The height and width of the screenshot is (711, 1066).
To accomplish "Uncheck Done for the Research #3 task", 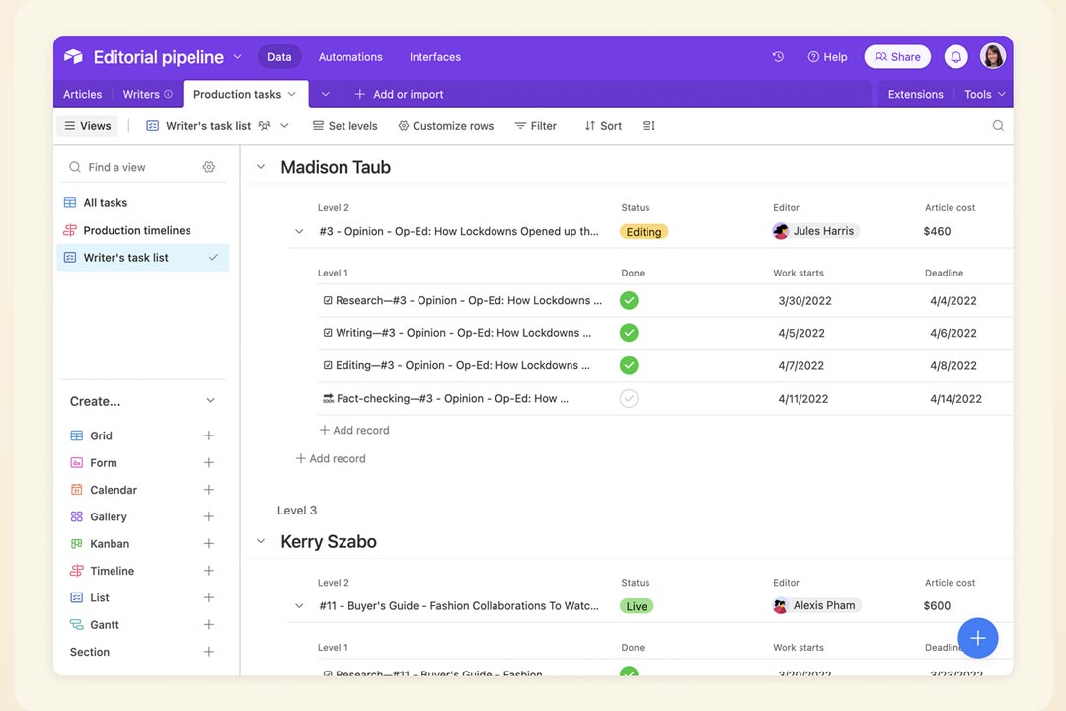I will (x=629, y=301).
